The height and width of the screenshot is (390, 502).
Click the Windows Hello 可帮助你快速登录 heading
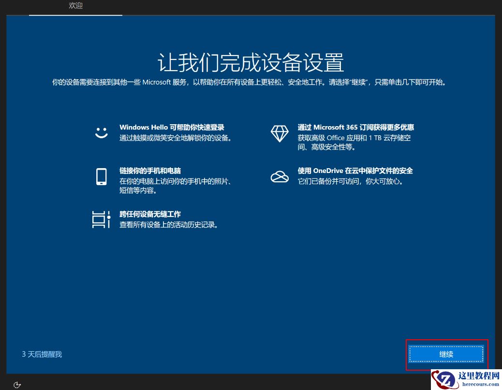tap(172, 127)
